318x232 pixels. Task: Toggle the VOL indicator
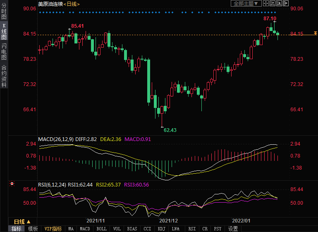(117, 229)
